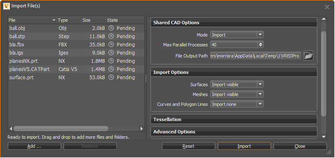Select the surface.prt file row
Screen dimensions: 335x158
(76, 78)
